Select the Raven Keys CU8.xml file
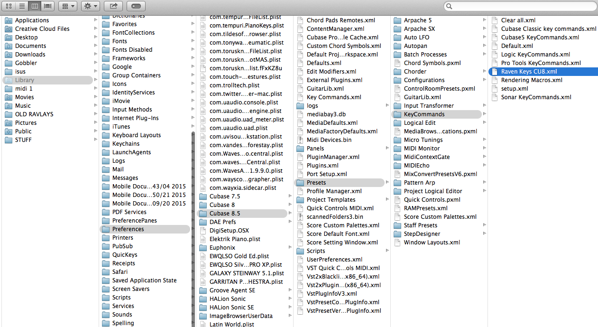Screen dimensions: 598x327 [529, 72]
